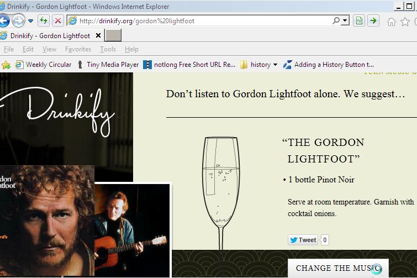Click the browser Forward arrow button
This screenshot has height=278, width=417.
click(18, 21)
